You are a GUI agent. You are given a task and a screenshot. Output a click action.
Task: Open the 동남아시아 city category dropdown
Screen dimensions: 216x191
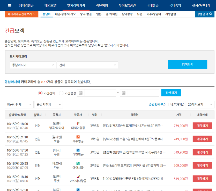[x=33, y=65]
